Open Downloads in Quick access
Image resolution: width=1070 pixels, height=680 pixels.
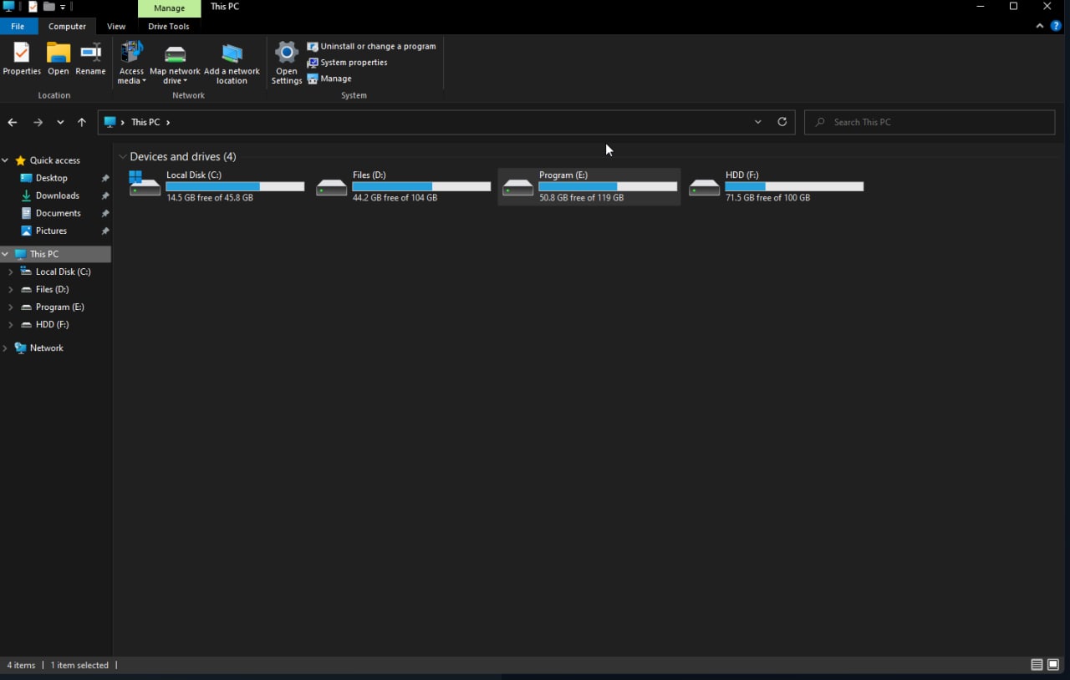(x=57, y=195)
